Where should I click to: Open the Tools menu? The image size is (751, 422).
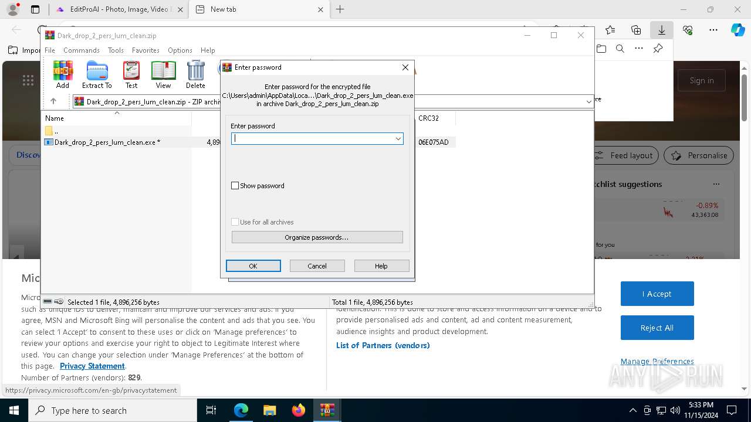pos(116,50)
